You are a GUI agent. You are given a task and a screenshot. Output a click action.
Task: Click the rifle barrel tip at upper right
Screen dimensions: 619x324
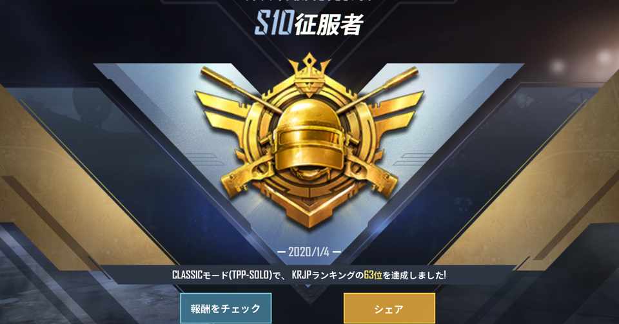pyautogui.click(x=408, y=73)
